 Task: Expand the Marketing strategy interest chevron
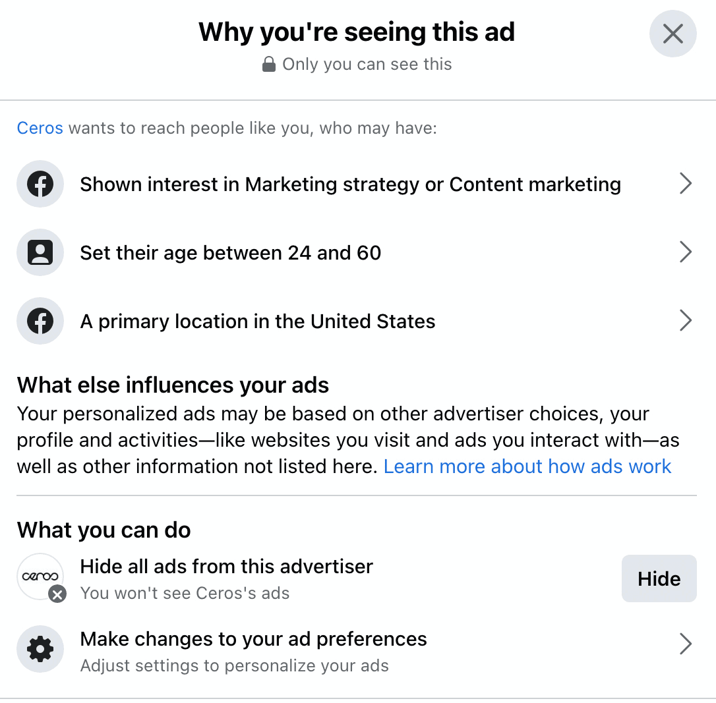click(686, 183)
